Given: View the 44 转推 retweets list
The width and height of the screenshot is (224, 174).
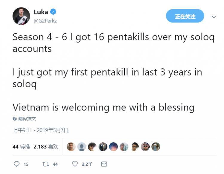Looking at the screenshot, I should point(21,147).
